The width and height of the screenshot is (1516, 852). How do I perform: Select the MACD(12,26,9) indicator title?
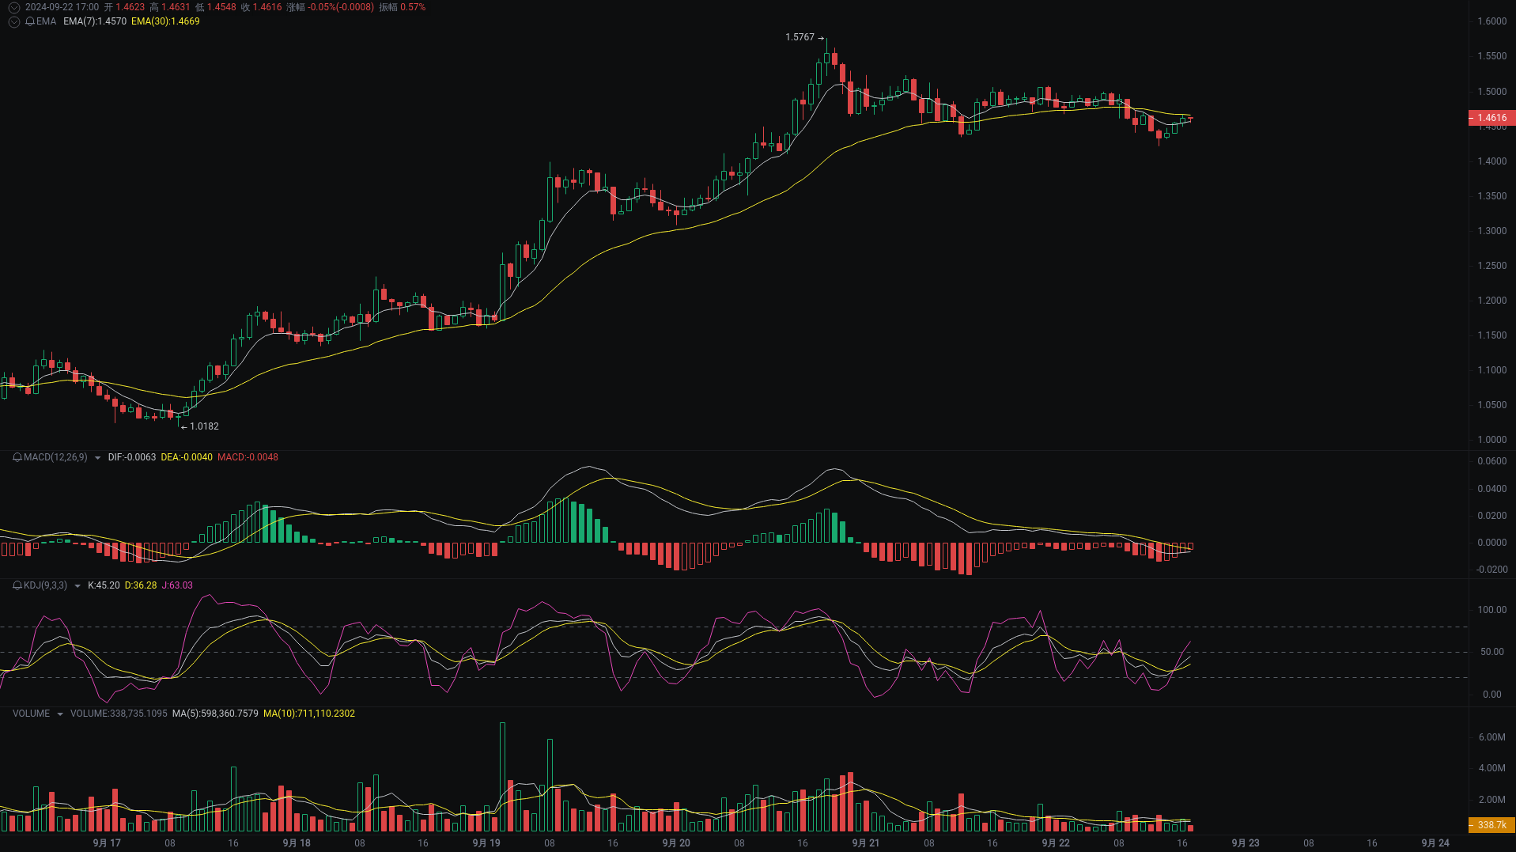pyautogui.click(x=55, y=457)
